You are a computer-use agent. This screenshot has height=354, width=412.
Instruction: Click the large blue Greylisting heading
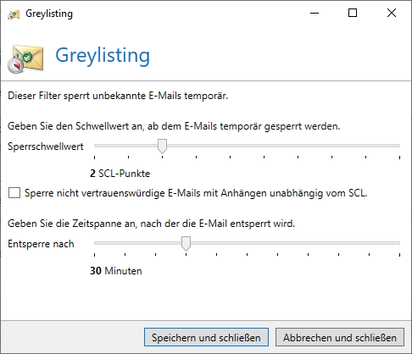[x=103, y=56]
